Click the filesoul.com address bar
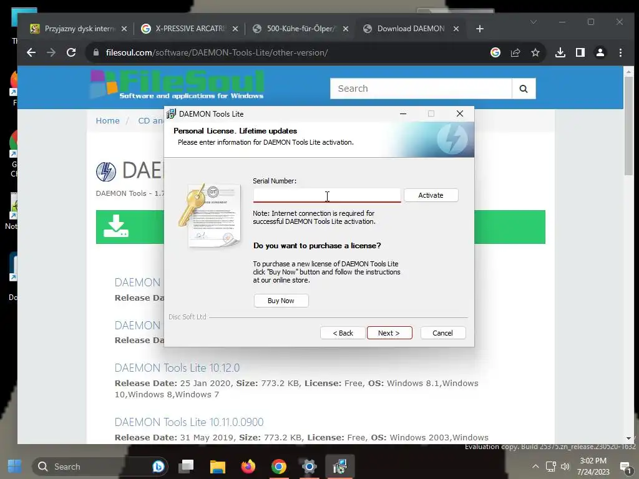 click(285, 52)
